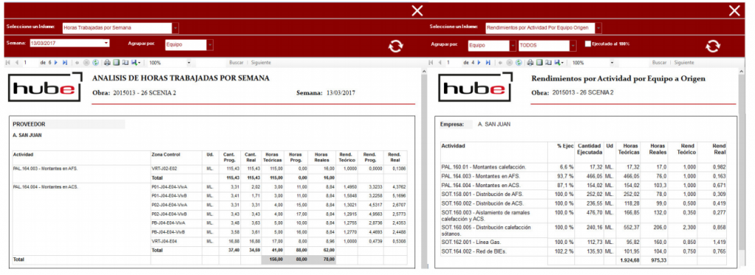Open export save menu in left report toolbar
Screen dimensions: 755x275
point(136,63)
